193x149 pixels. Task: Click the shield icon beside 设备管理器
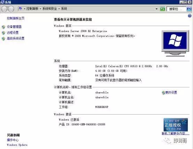click(3, 27)
